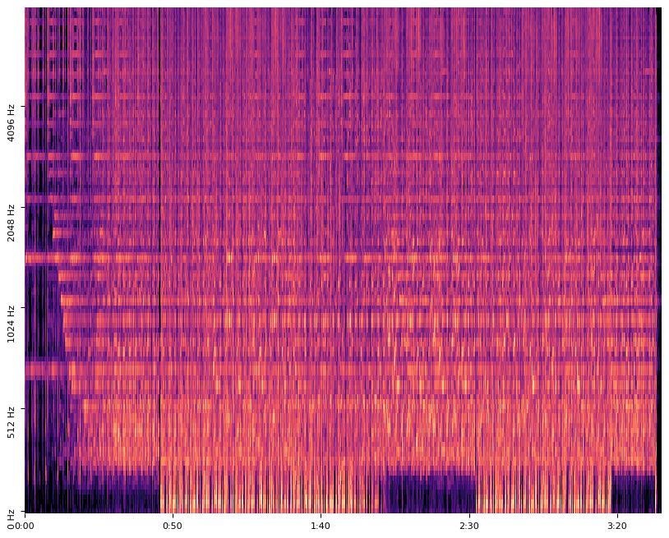Click the 0:00 time axis label

pyautogui.click(x=25, y=526)
